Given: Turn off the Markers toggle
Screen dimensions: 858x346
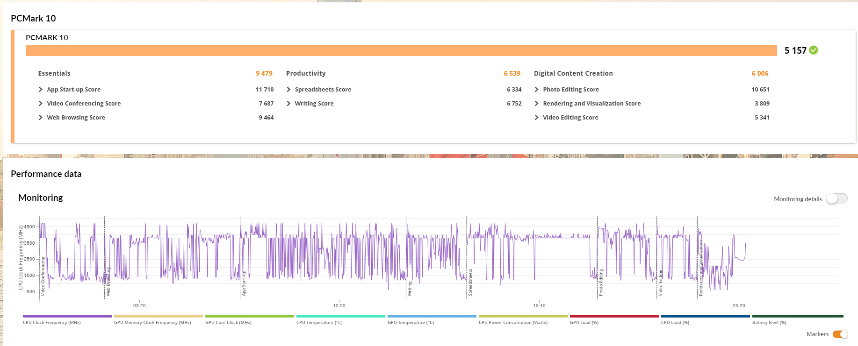Looking at the screenshot, I should coord(840,334).
